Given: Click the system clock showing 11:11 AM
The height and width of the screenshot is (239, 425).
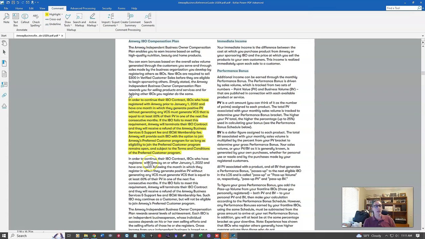Looking at the screenshot, I should tap(406, 236).
